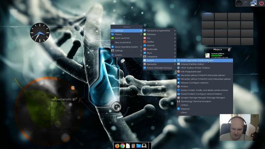Expand the Settings submenu arrow

pos(141,50)
